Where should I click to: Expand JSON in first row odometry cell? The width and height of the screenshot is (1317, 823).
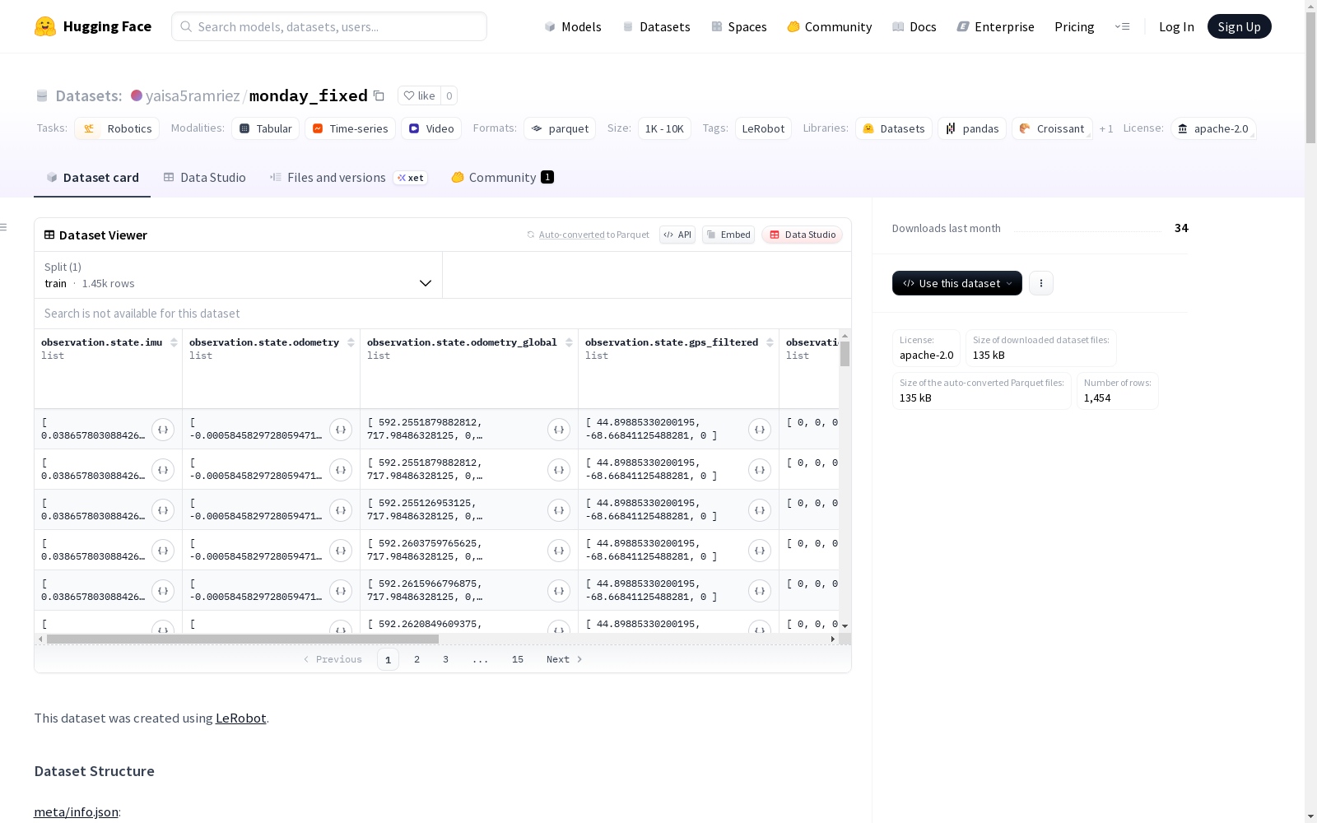[x=341, y=430]
